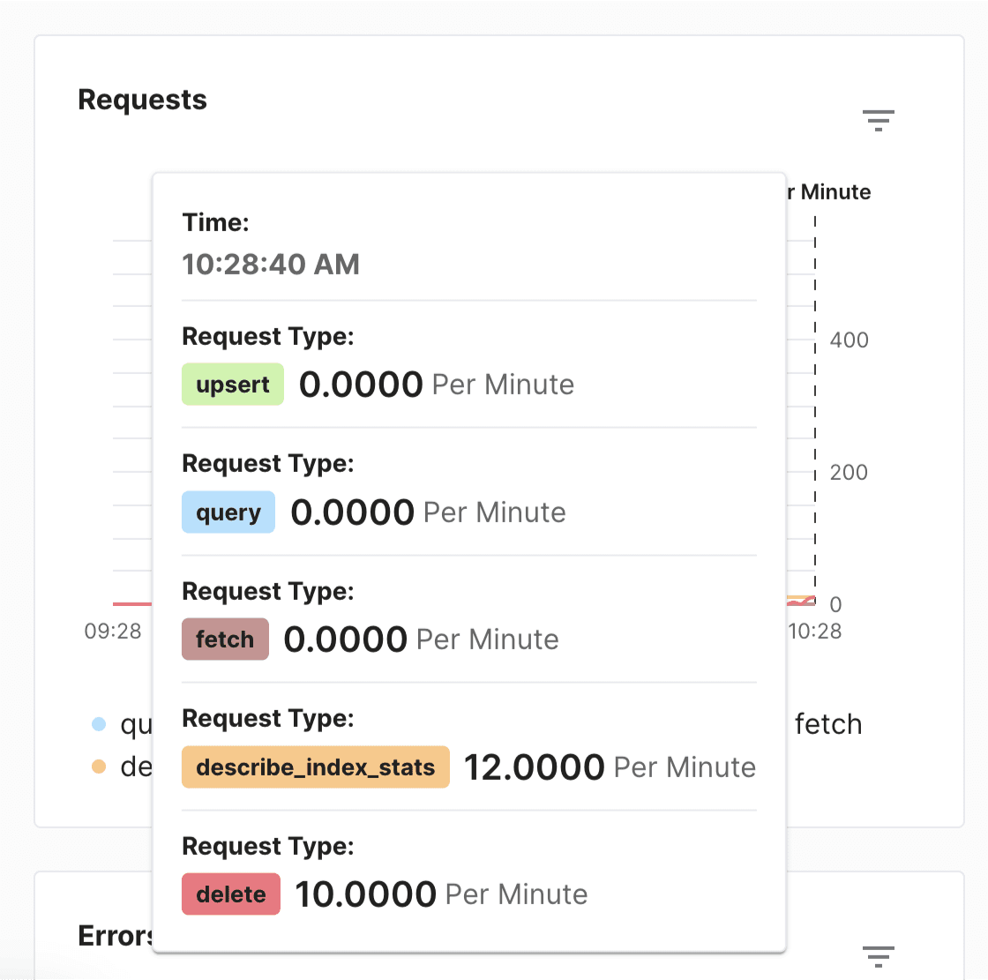Click the 12.0000 Per Minute value
The height and width of the screenshot is (980, 988).
click(610, 767)
